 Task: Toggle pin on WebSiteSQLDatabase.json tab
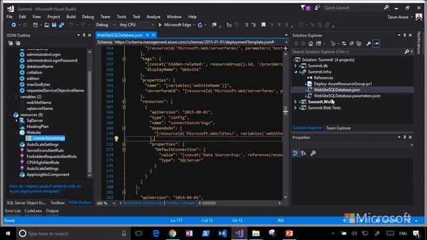147,35
